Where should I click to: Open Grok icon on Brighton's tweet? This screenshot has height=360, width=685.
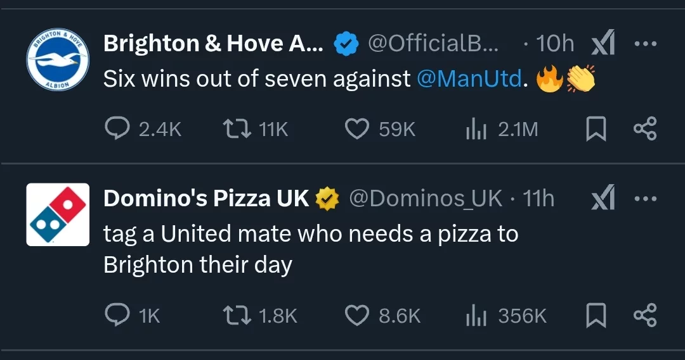(603, 44)
